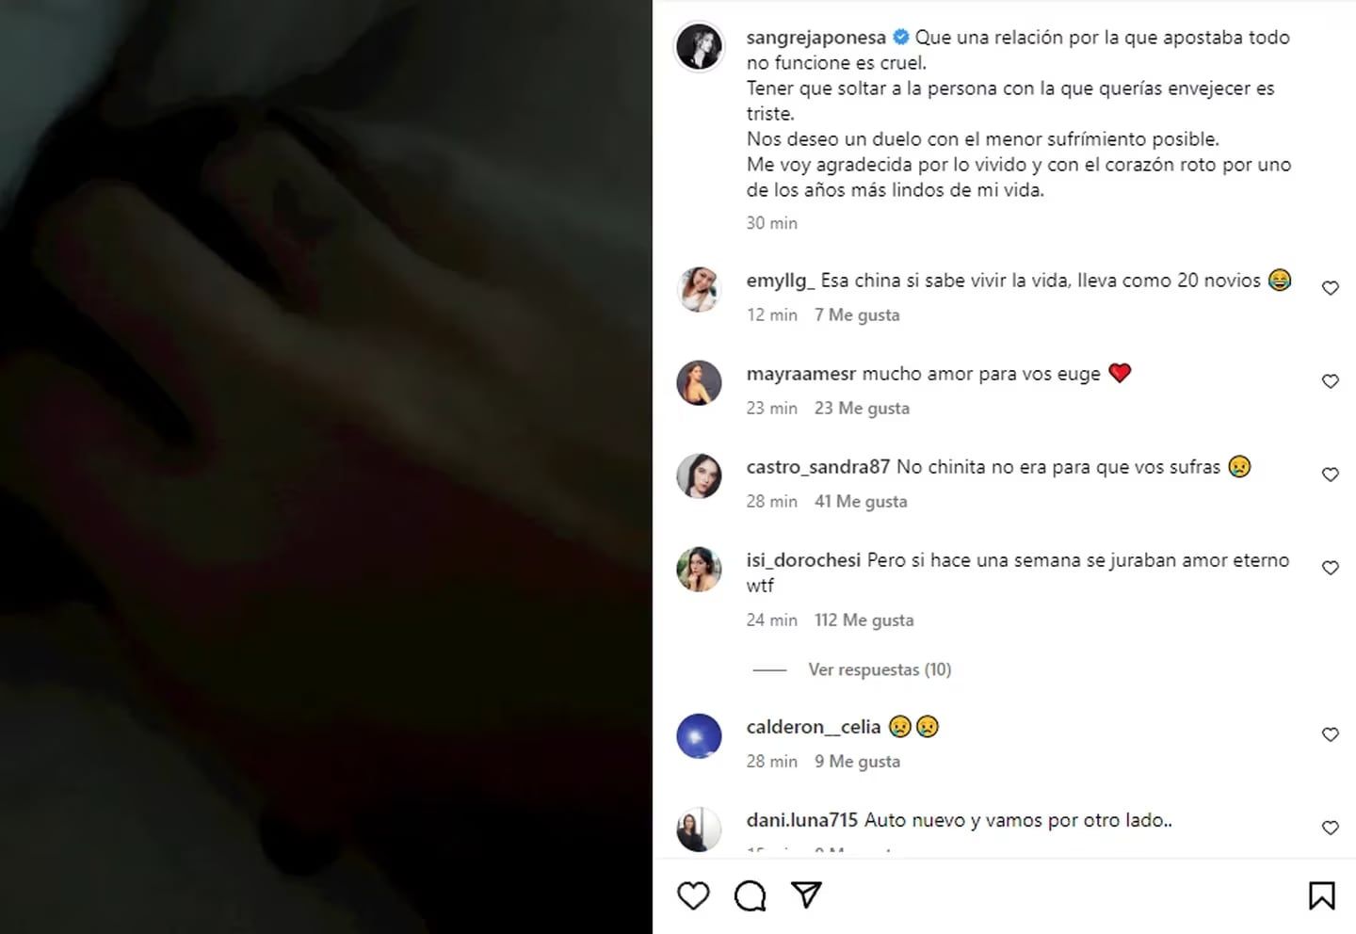
Task: Open calderon__celia blue avatar
Action: (x=699, y=736)
